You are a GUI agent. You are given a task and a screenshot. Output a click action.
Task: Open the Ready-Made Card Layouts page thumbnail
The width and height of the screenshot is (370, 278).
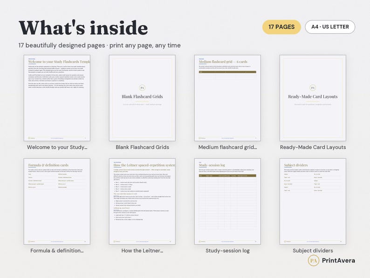coord(313,98)
